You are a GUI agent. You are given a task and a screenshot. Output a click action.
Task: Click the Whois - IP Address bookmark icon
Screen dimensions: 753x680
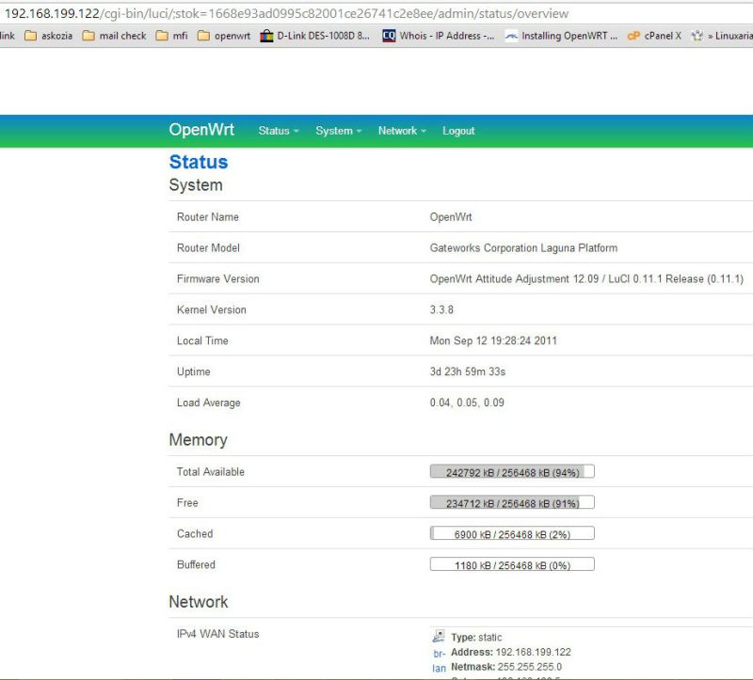tap(389, 36)
